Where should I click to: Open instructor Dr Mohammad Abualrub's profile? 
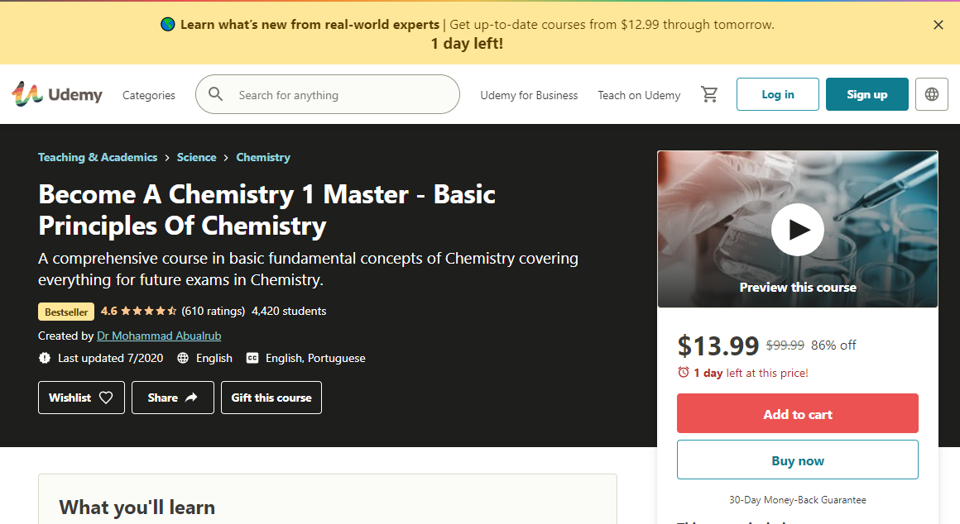[159, 336]
